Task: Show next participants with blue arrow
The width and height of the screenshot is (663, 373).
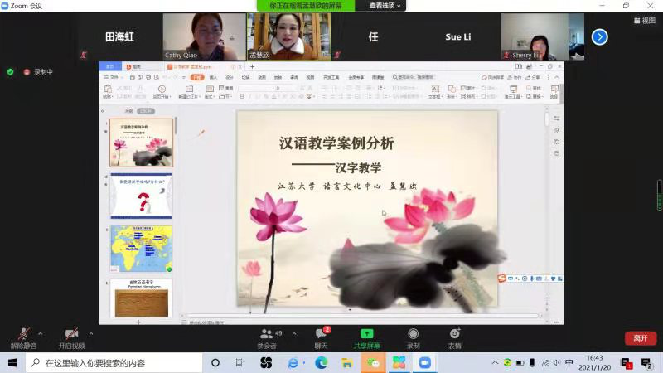Action: coord(599,36)
